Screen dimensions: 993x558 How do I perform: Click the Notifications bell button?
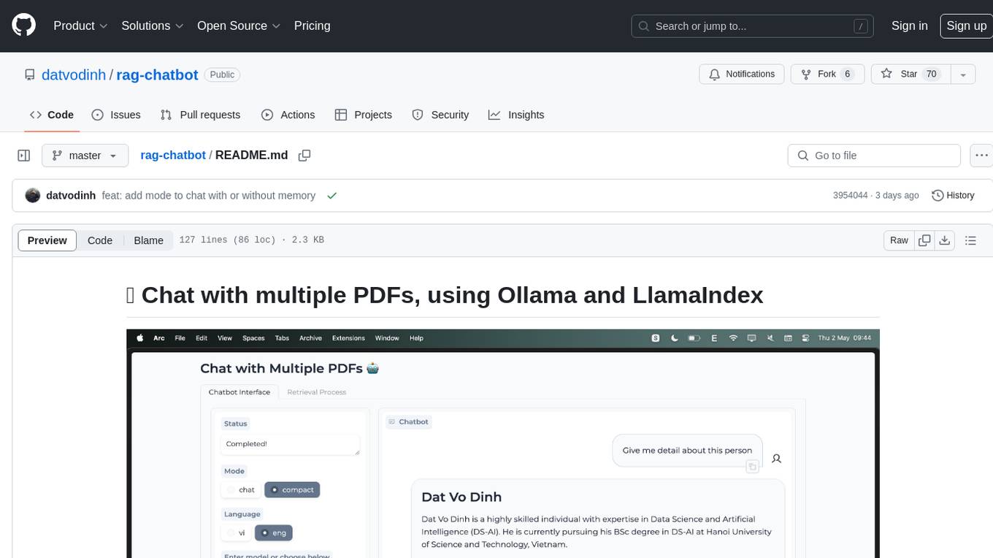click(x=742, y=74)
